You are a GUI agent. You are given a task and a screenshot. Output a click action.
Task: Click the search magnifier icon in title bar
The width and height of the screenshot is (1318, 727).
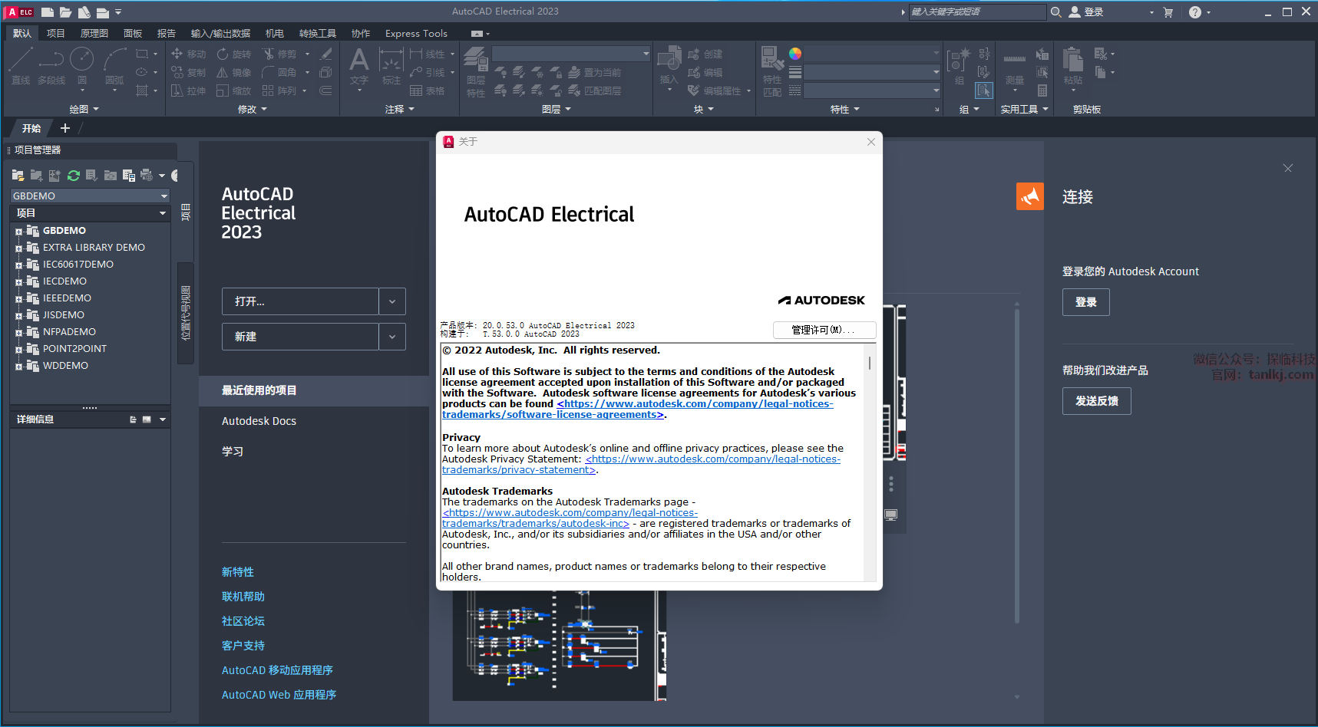click(1056, 12)
